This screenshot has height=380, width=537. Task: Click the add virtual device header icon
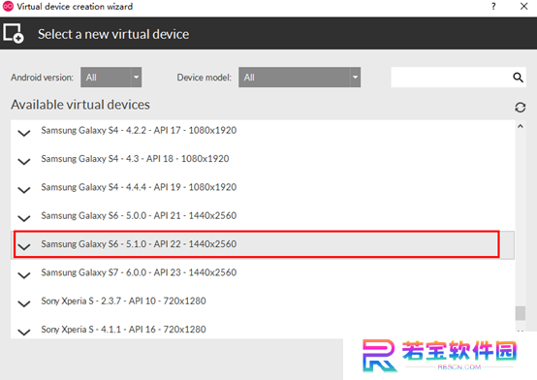click(x=14, y=33)
